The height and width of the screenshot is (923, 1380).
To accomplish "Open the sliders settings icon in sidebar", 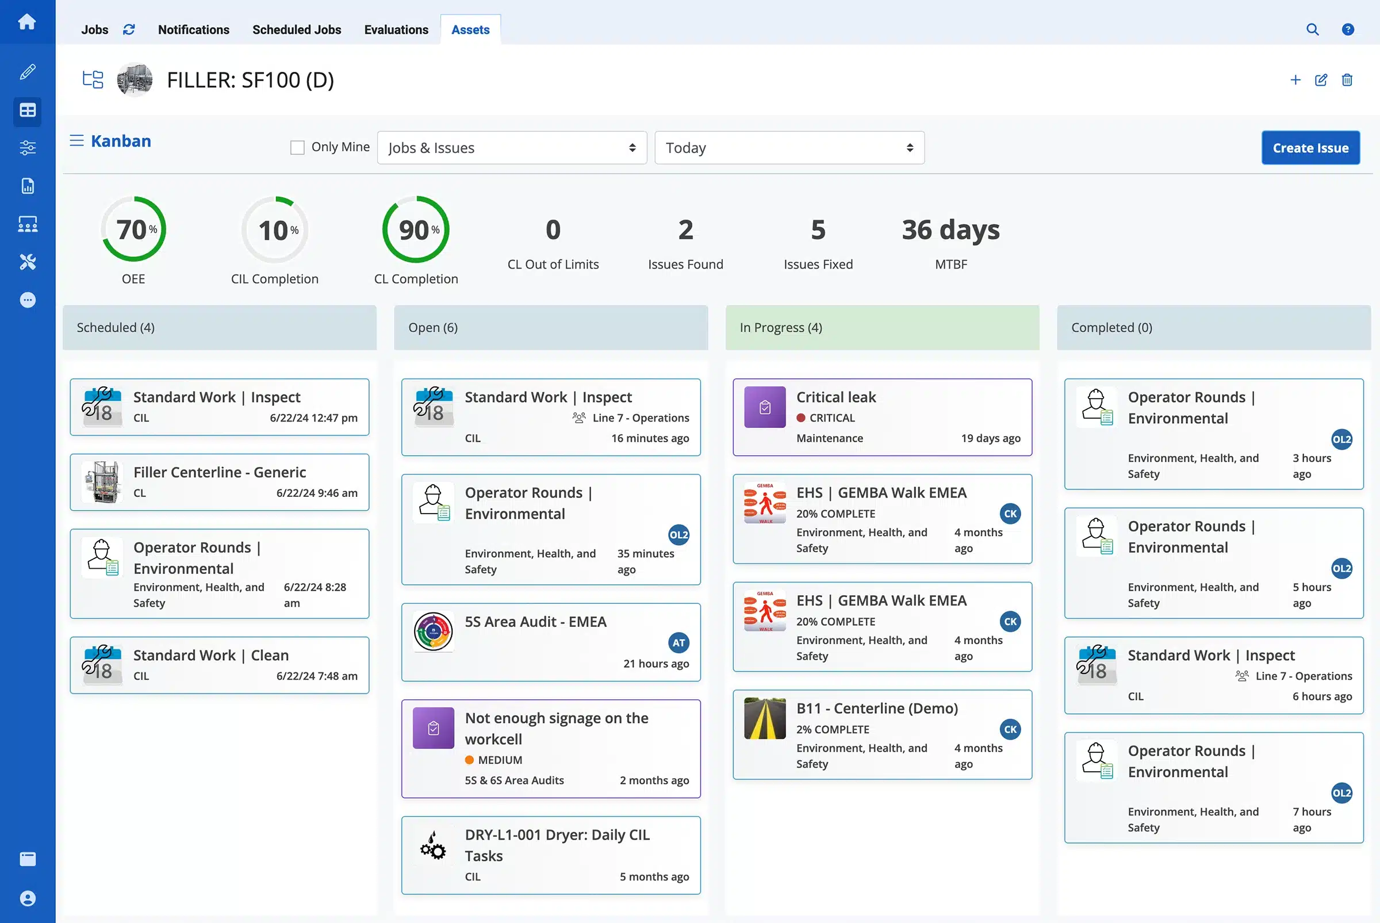I will (x=27, y=148).
